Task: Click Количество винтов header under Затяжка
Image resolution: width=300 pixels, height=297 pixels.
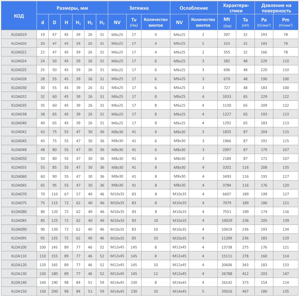Action: [155, 22]
